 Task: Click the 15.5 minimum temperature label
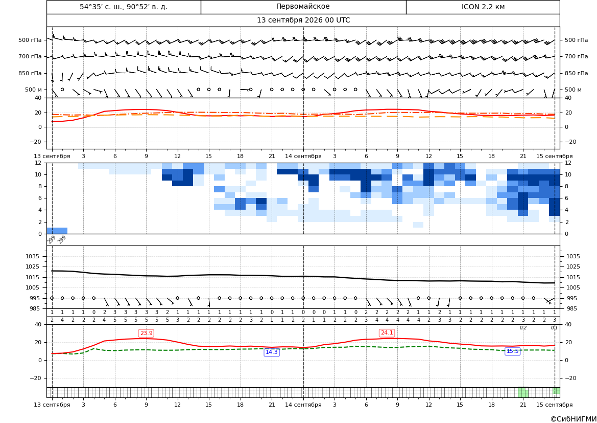pos(512,351)
